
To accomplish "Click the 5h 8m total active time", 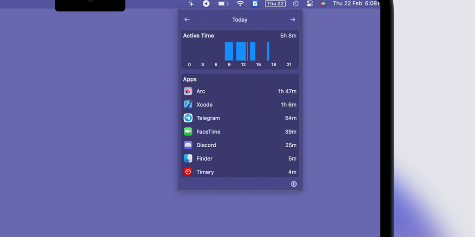I will click(289, 36).
